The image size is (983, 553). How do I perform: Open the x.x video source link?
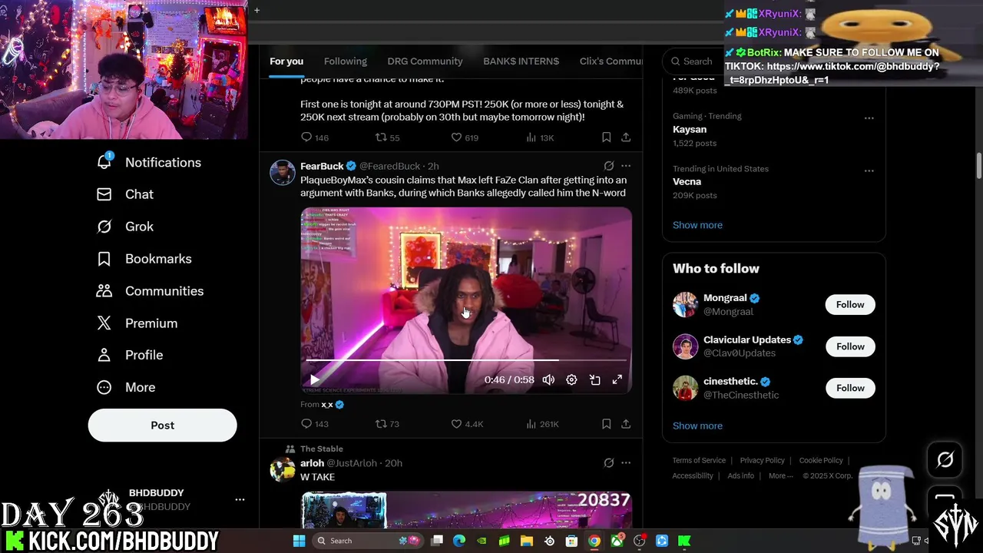(x=327, y=404)
